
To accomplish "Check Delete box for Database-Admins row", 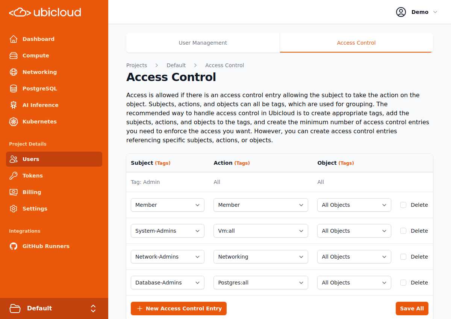I will tap(403, 283).
